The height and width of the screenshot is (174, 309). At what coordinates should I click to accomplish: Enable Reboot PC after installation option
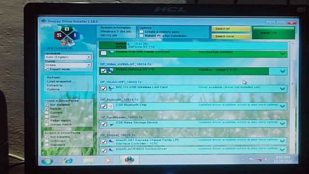141,36
